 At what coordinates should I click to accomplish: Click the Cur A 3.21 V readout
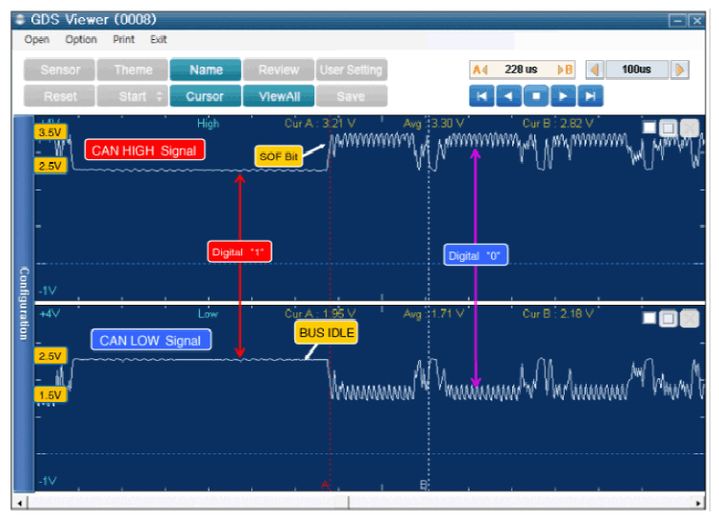pos(320,124)
